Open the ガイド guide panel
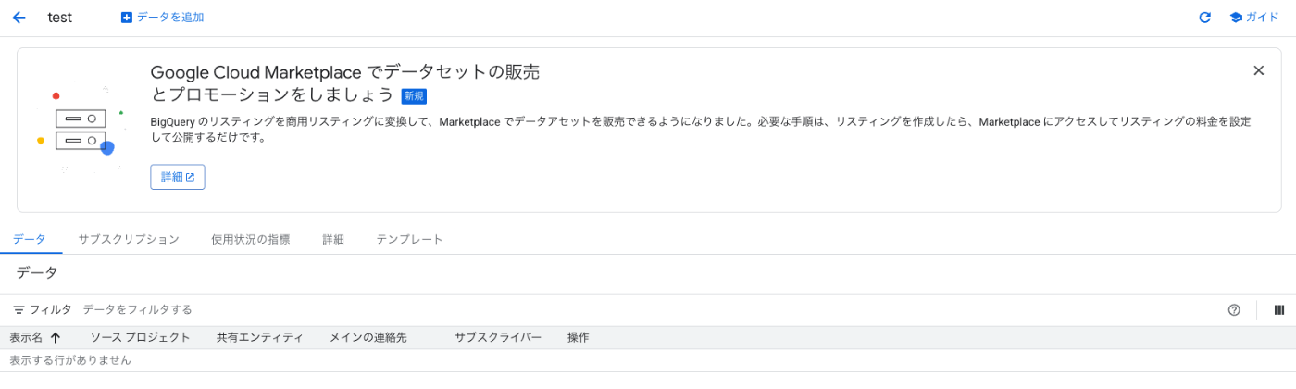 (1254, 18)
